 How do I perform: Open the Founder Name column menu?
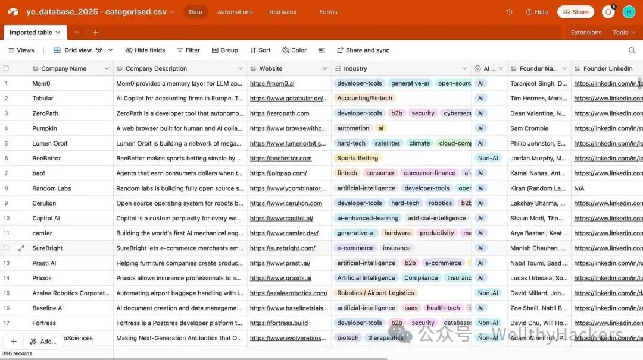[x=564, y=68]
